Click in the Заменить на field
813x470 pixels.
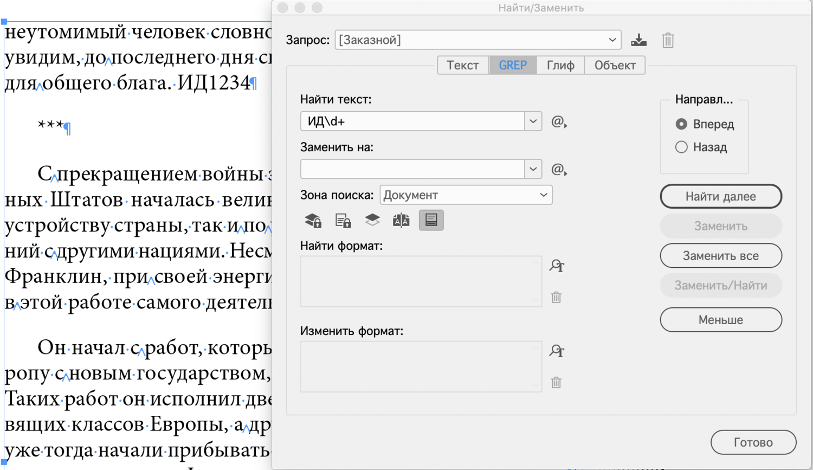[412, 169]
